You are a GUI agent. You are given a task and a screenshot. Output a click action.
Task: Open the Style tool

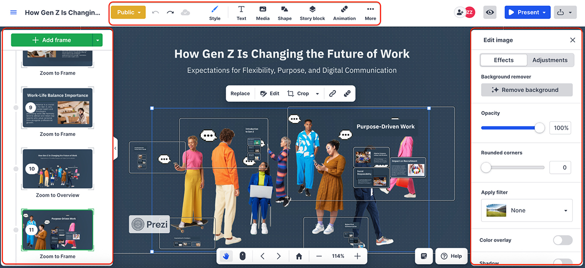(214, 13)
